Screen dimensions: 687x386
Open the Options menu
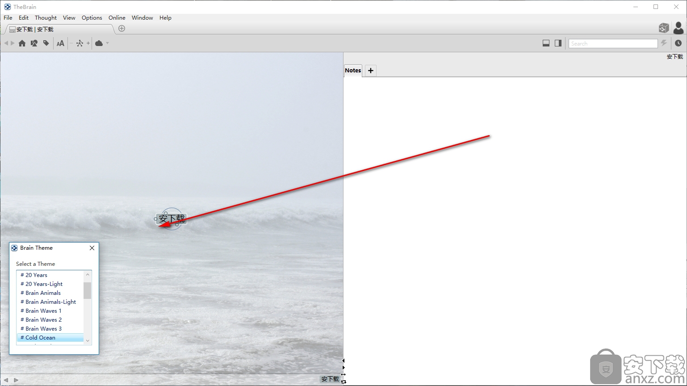[92, 18]
